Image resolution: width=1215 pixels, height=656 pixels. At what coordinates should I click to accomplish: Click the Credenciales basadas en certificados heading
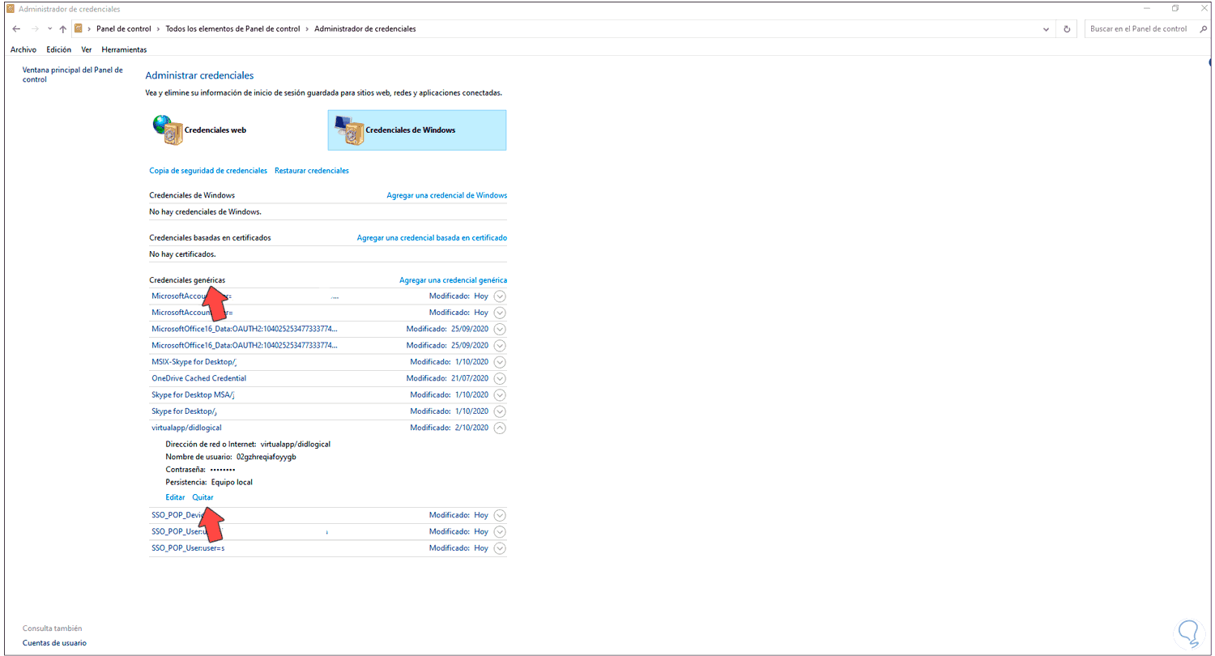coord(211,238)
